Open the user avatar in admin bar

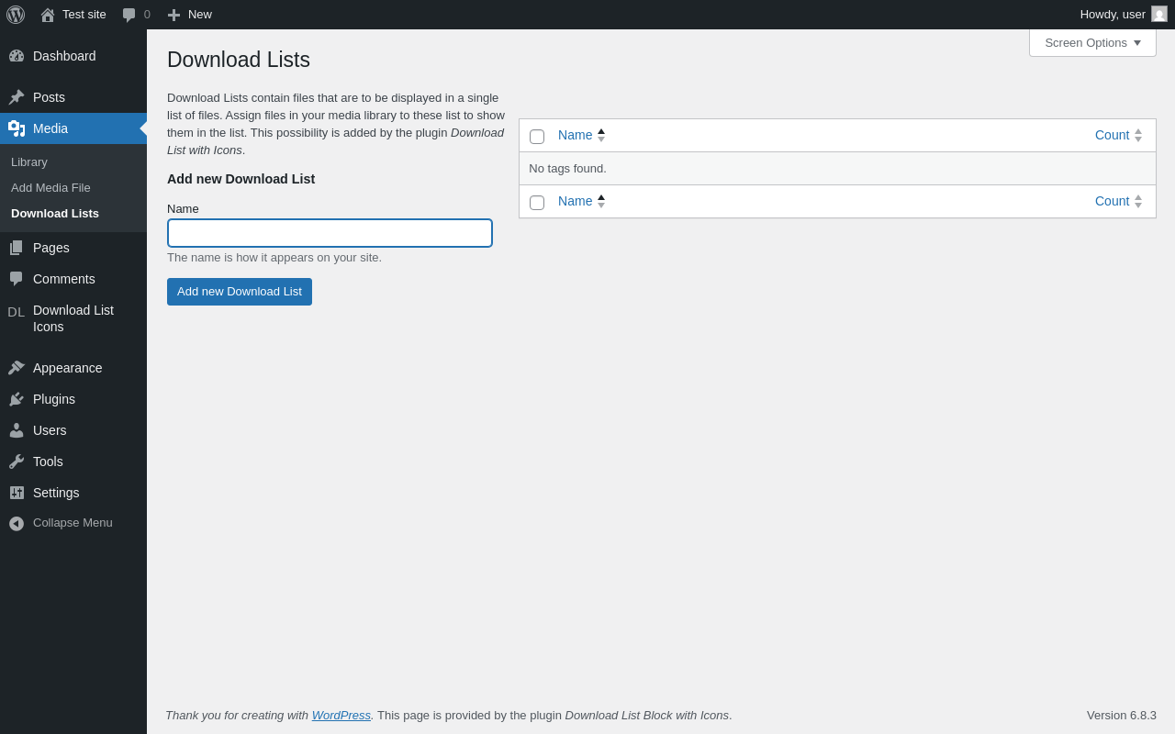(x=1159, y=14)
